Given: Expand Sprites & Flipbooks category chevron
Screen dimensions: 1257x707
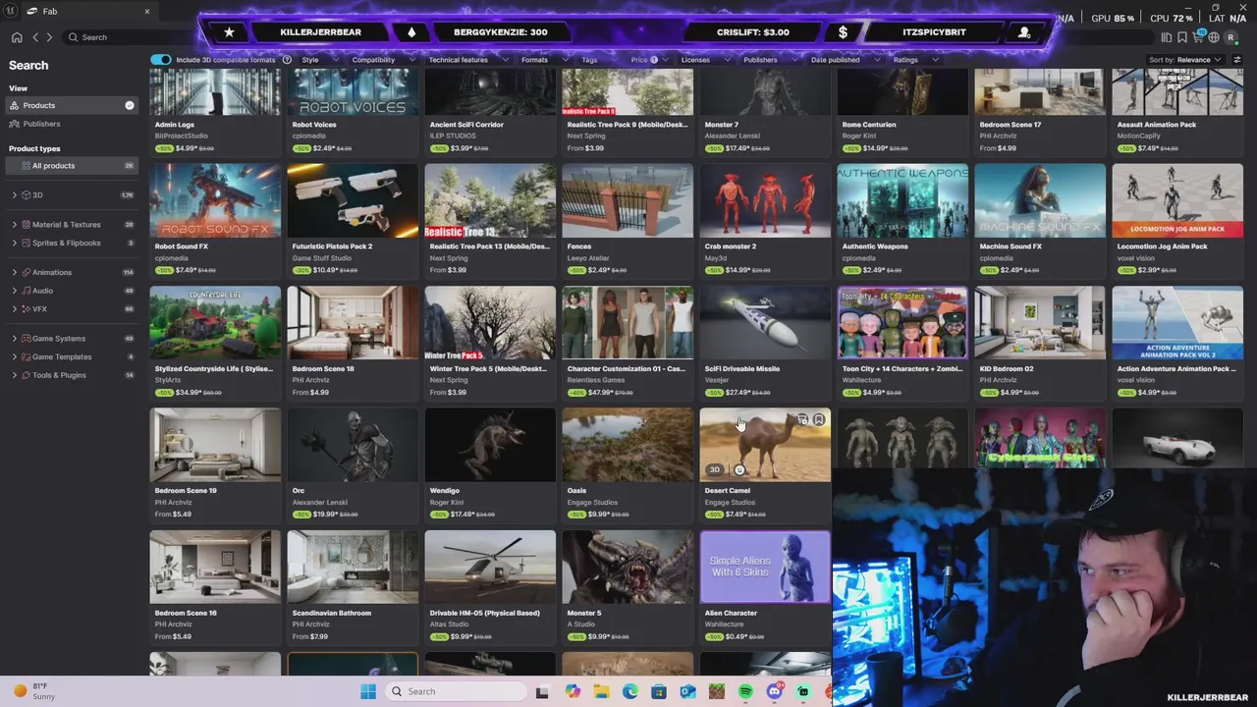Looking at the screenshot, I should point(14,243).
